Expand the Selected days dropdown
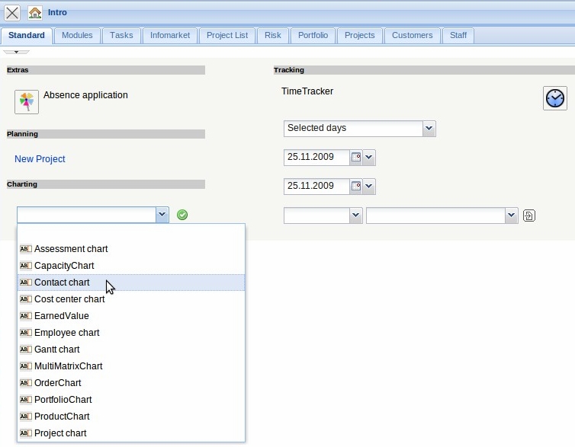 point(429,129)
